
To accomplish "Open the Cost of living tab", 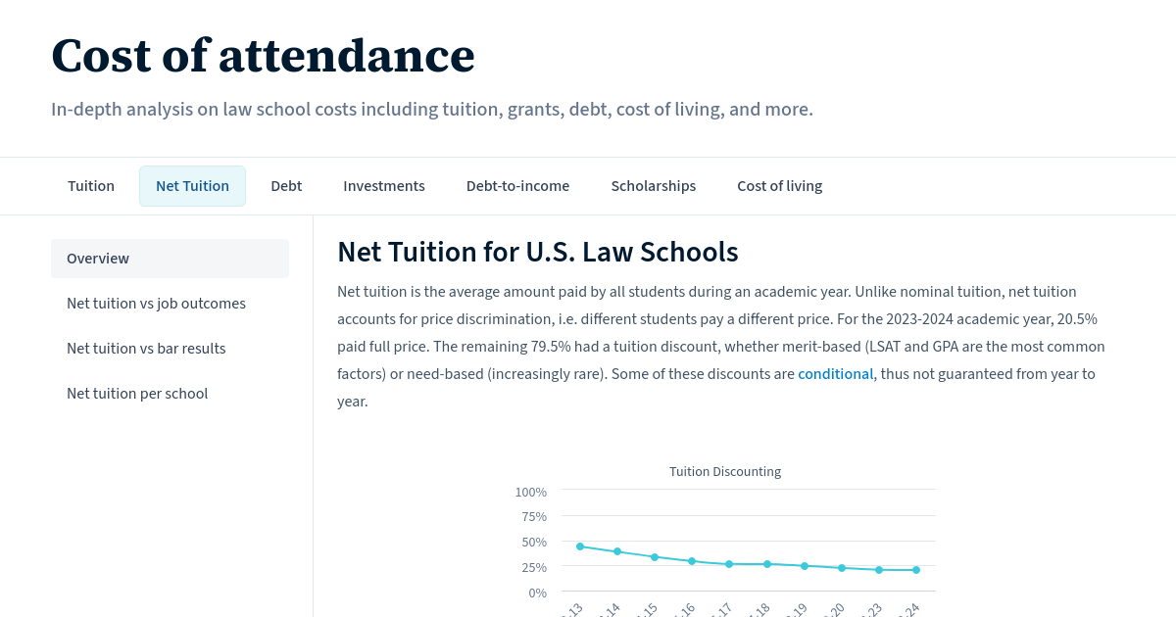I will (x=779, y=185).
